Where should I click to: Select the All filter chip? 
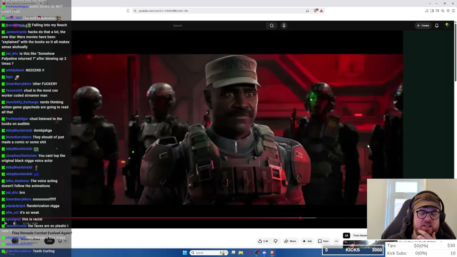click(x=346, y=236)
